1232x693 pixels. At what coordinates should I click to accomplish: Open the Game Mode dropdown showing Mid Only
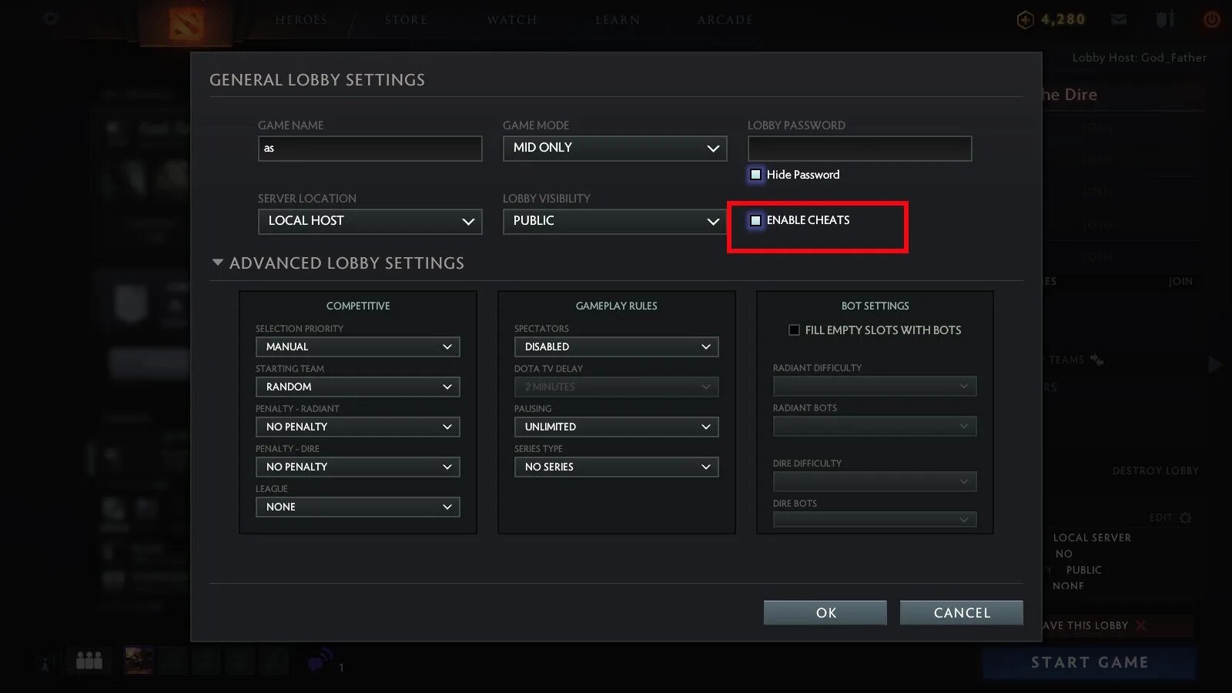click(x=615, y=148)
